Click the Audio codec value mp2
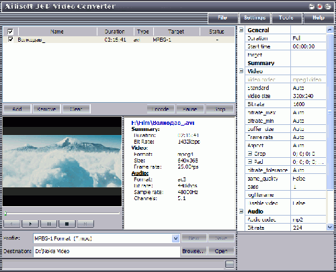336x272 pixels. [308, 220]
